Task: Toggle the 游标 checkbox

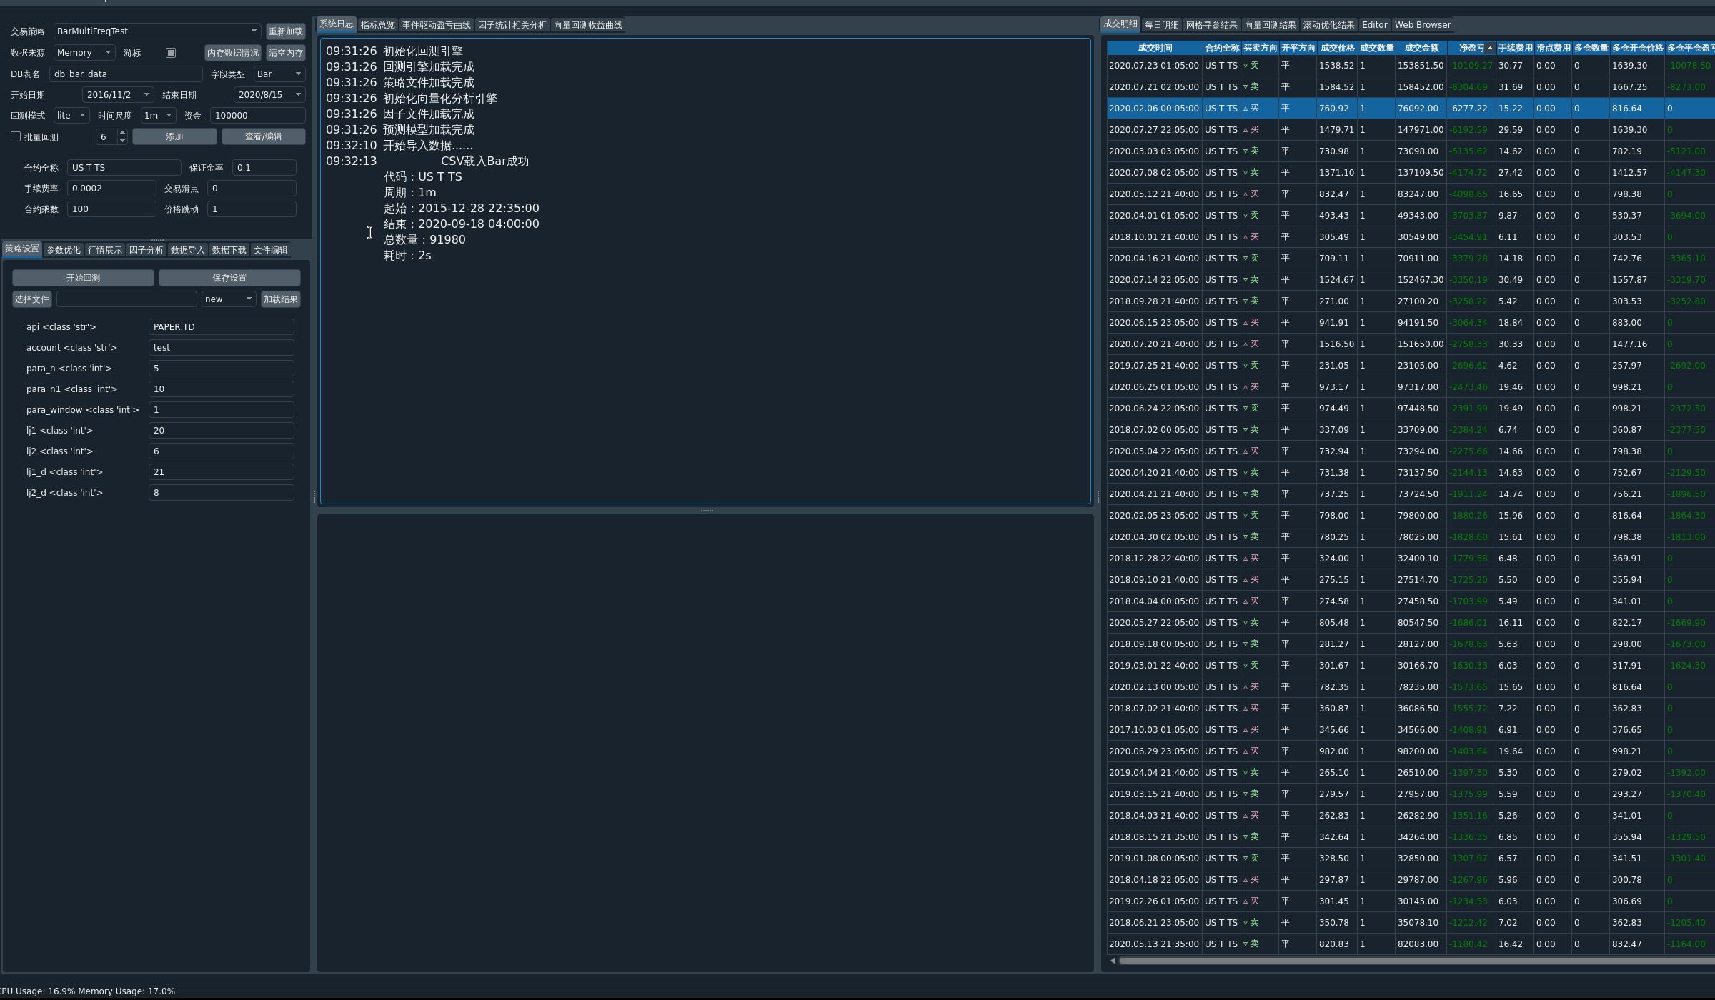Action: [170, 53]
